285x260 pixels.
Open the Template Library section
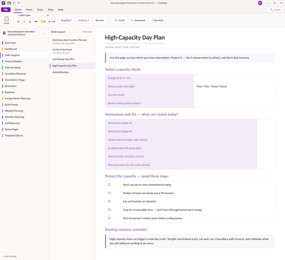[24, 136]
